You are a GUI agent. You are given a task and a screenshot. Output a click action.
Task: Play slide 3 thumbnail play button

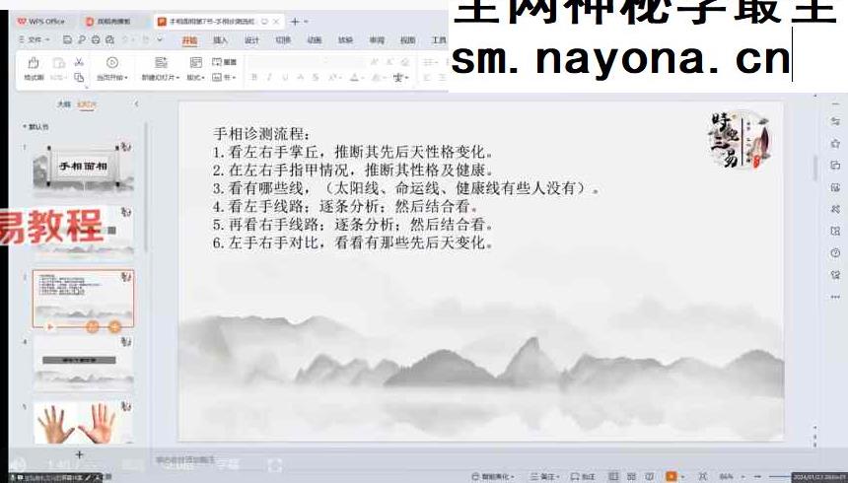(50, 326)
